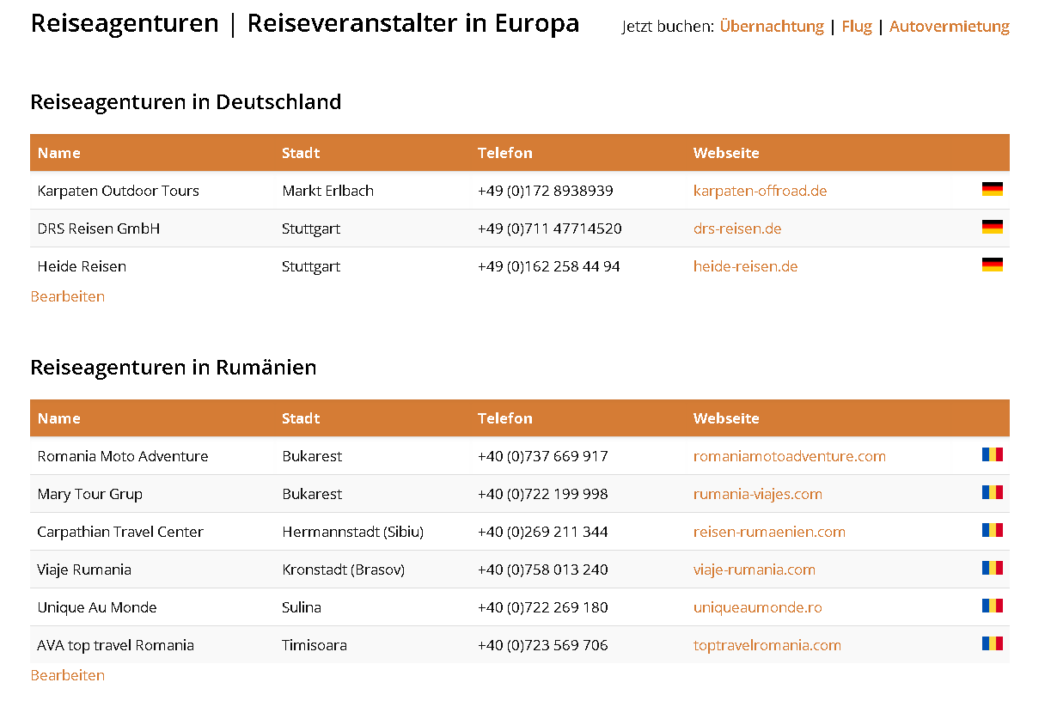Screen dimensions: 1057x725
Task: Click the Romanian flag in the Carpathian Travel Center row
Action: click(992, 530)
